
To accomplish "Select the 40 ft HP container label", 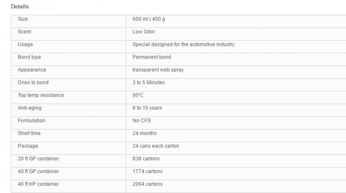I will [x=38, y=184].
